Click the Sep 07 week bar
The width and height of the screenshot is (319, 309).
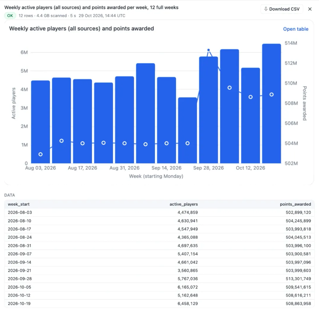coord(145,113)
